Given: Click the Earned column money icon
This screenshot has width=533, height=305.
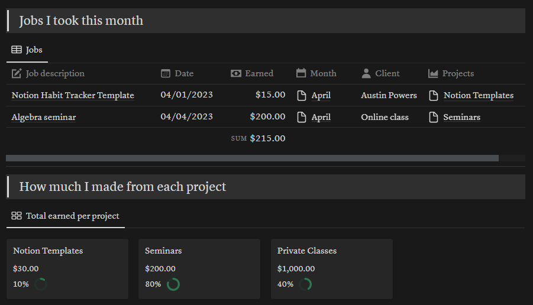Looking at the screenshot, I should click(236, 74).
